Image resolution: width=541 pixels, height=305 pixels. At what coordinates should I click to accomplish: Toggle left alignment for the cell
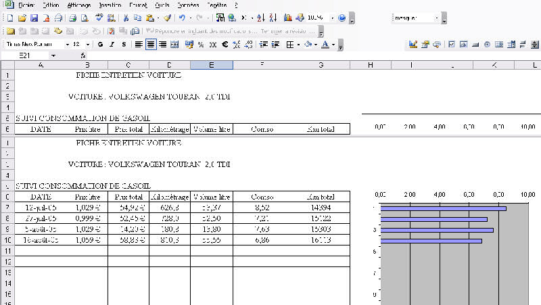pos(139,45)
